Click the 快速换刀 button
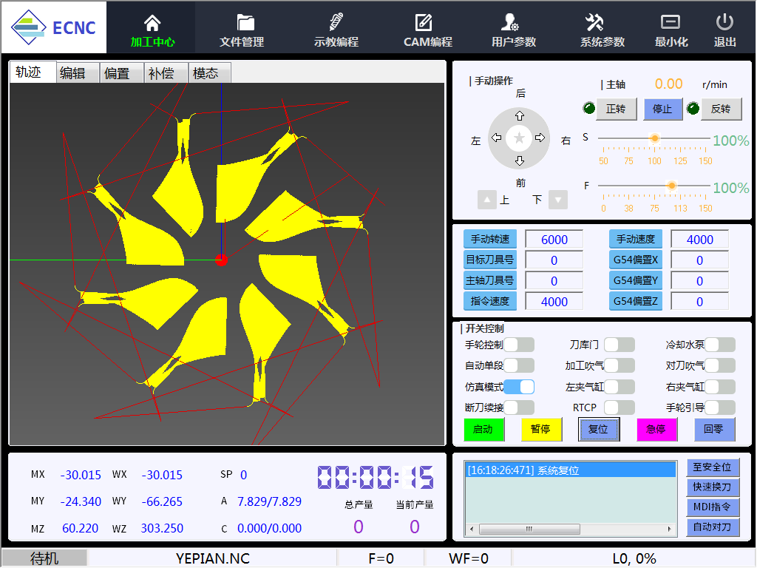The image size is (757, 568). (713, 487)
